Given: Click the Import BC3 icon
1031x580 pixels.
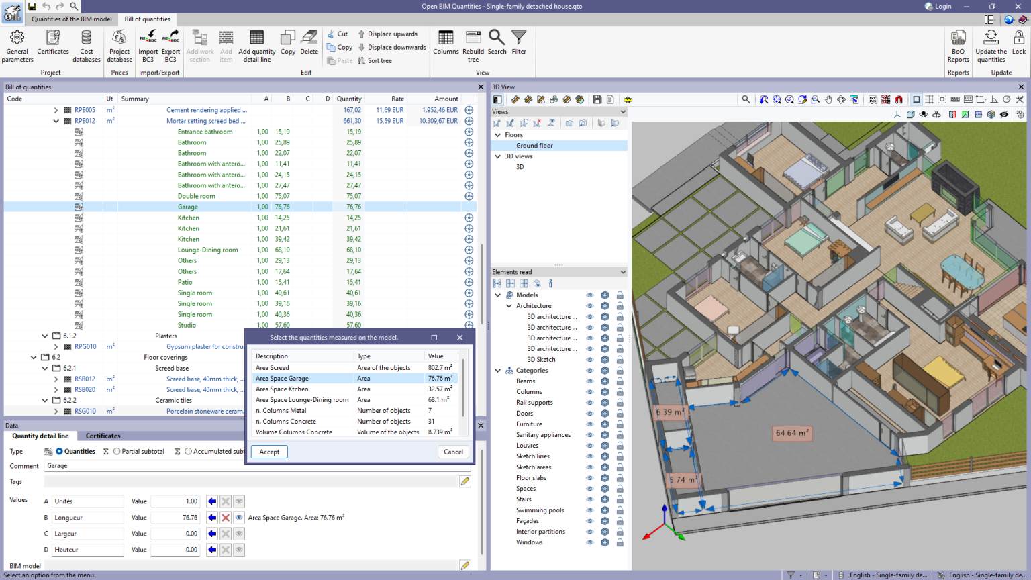Looking at the screenshot, I should coord(148,46).
